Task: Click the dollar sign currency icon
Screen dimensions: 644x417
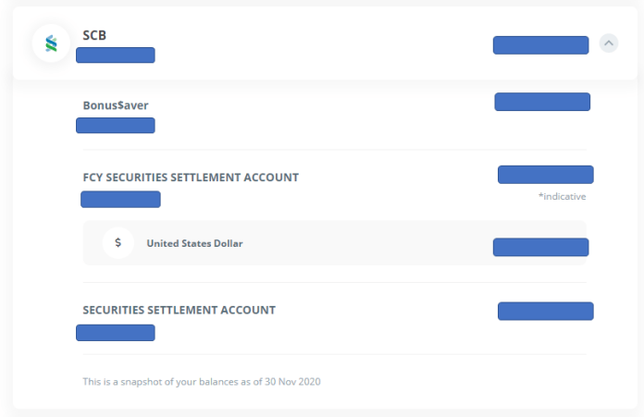Action: [118, 242]
